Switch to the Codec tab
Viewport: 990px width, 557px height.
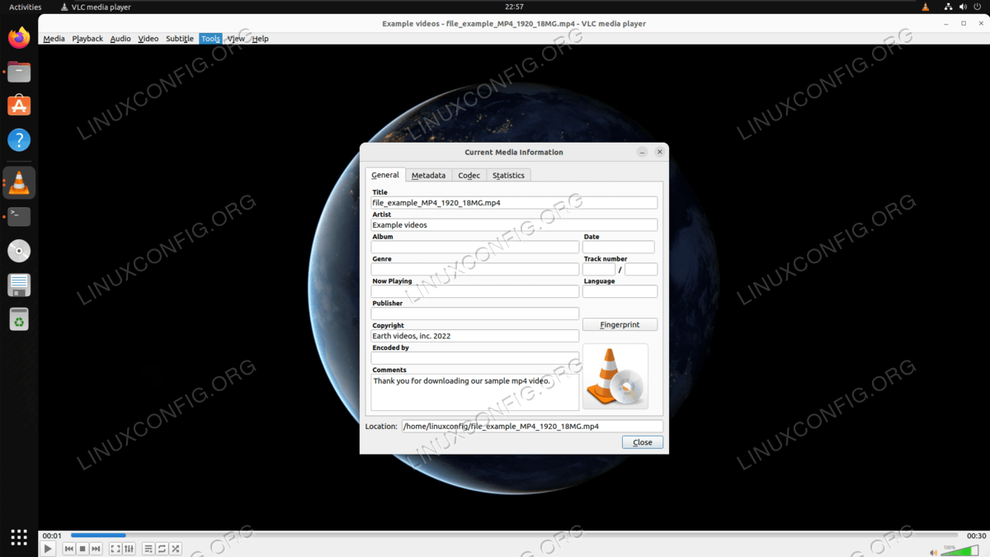[469, 175]
